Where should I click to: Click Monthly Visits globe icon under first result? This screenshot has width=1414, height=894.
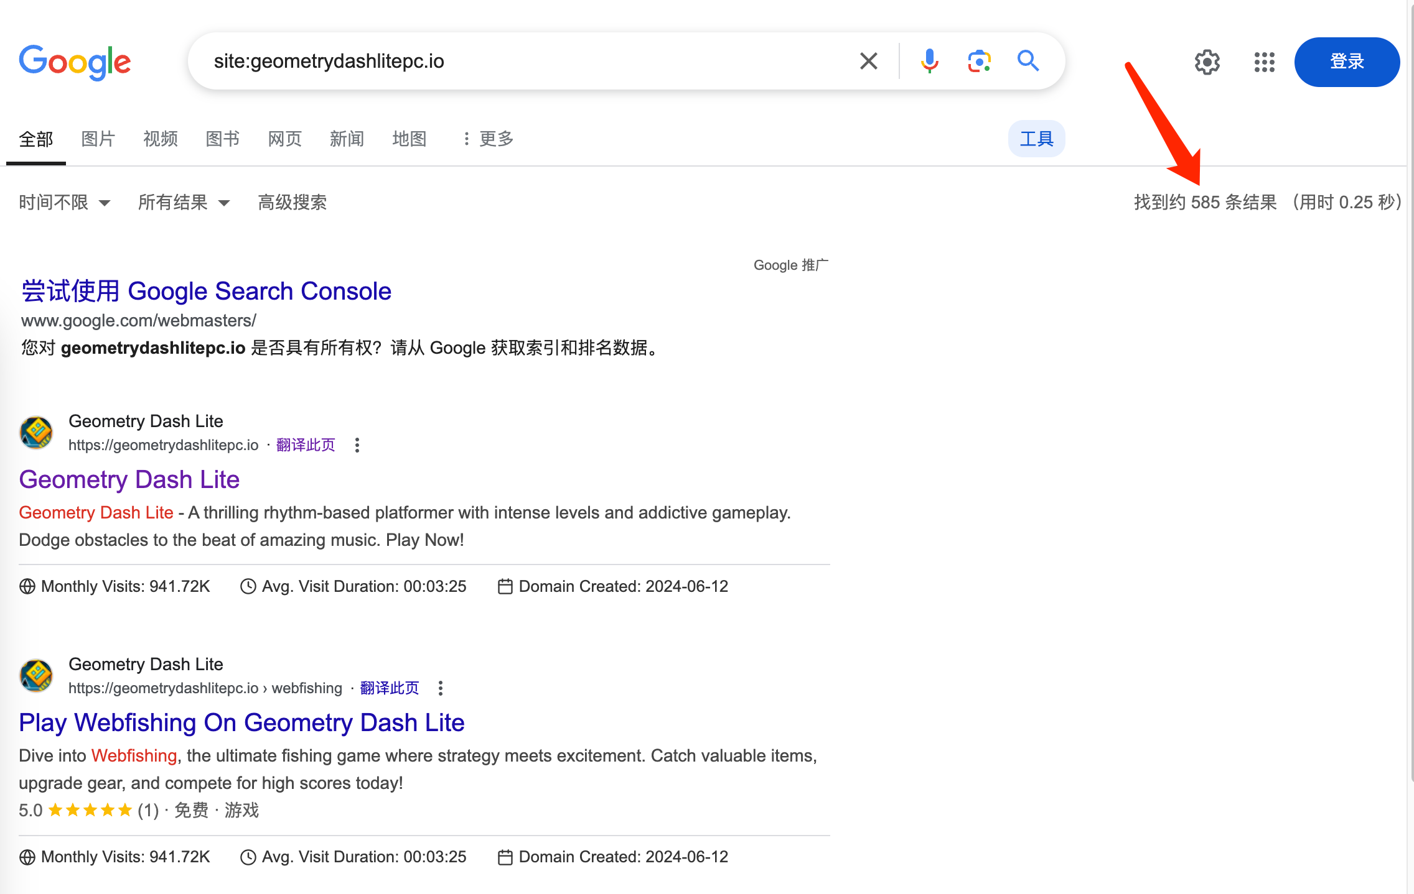(27, 586)
